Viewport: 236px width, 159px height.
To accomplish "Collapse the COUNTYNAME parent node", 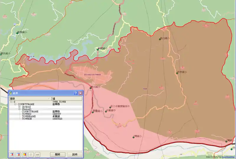I will click(15, 104).
